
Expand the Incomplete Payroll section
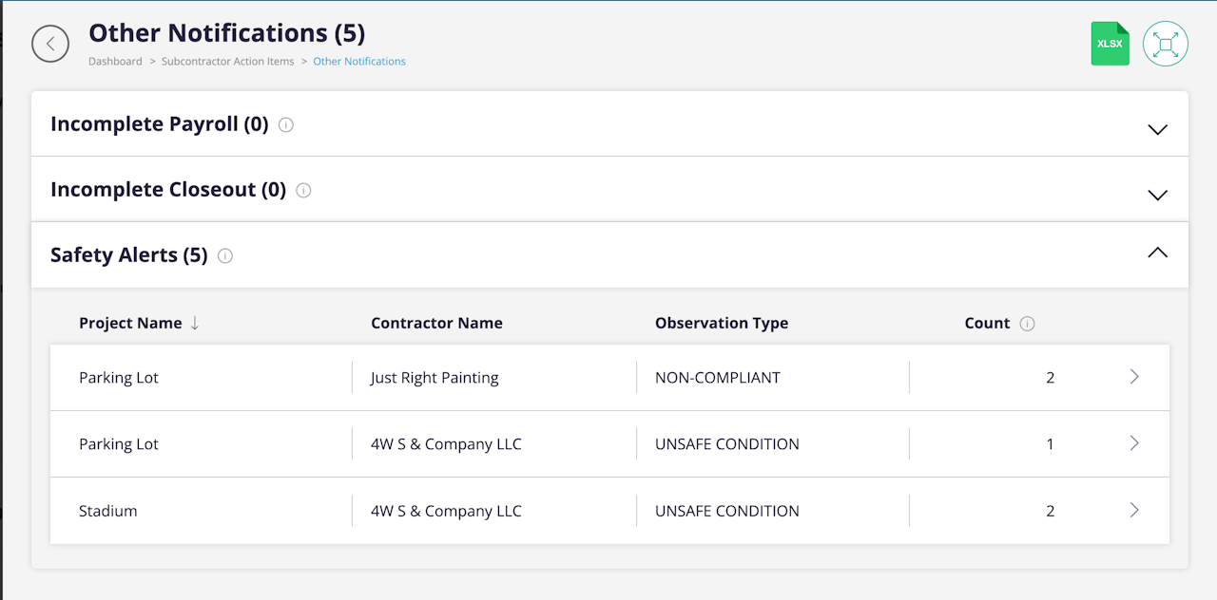pyautogui.click(x=1157, y=129)
